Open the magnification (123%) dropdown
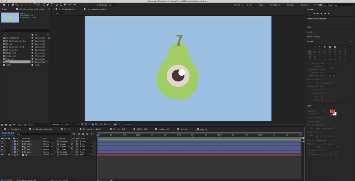355x181 pixels. 58,124
